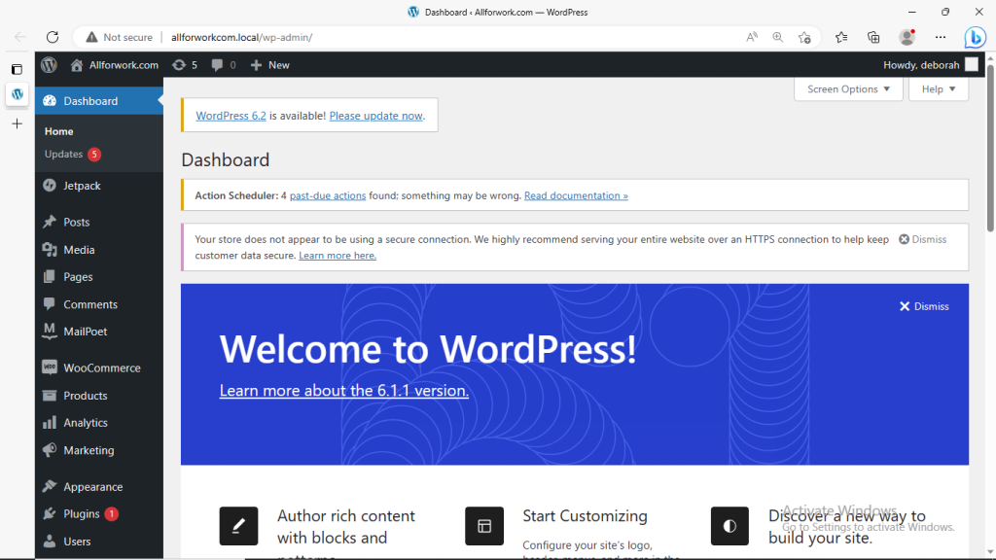Screen dimensions: 996x560
Task: Click the Media icon in sidebar
Action: coord(50,250)
